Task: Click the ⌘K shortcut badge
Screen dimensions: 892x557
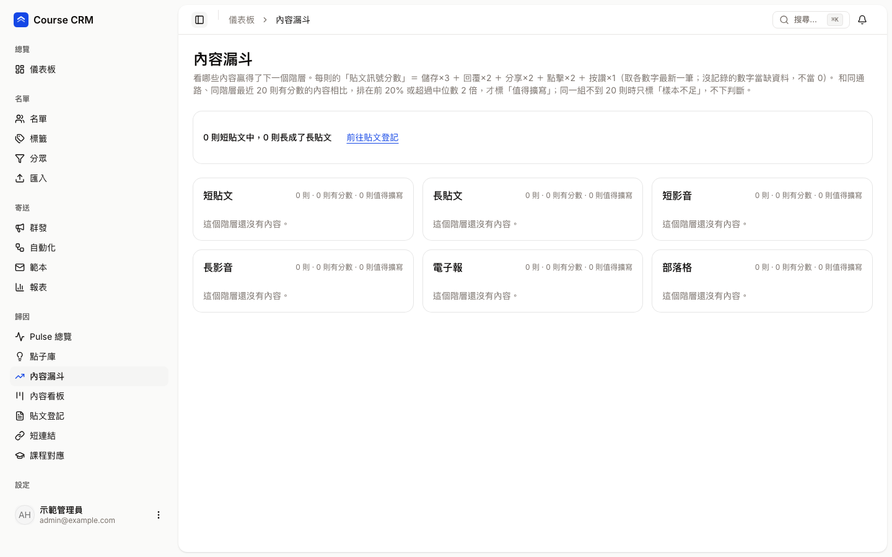Action: (x=835, y=20)
